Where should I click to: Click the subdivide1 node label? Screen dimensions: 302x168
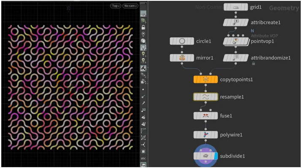coord(232,156)
